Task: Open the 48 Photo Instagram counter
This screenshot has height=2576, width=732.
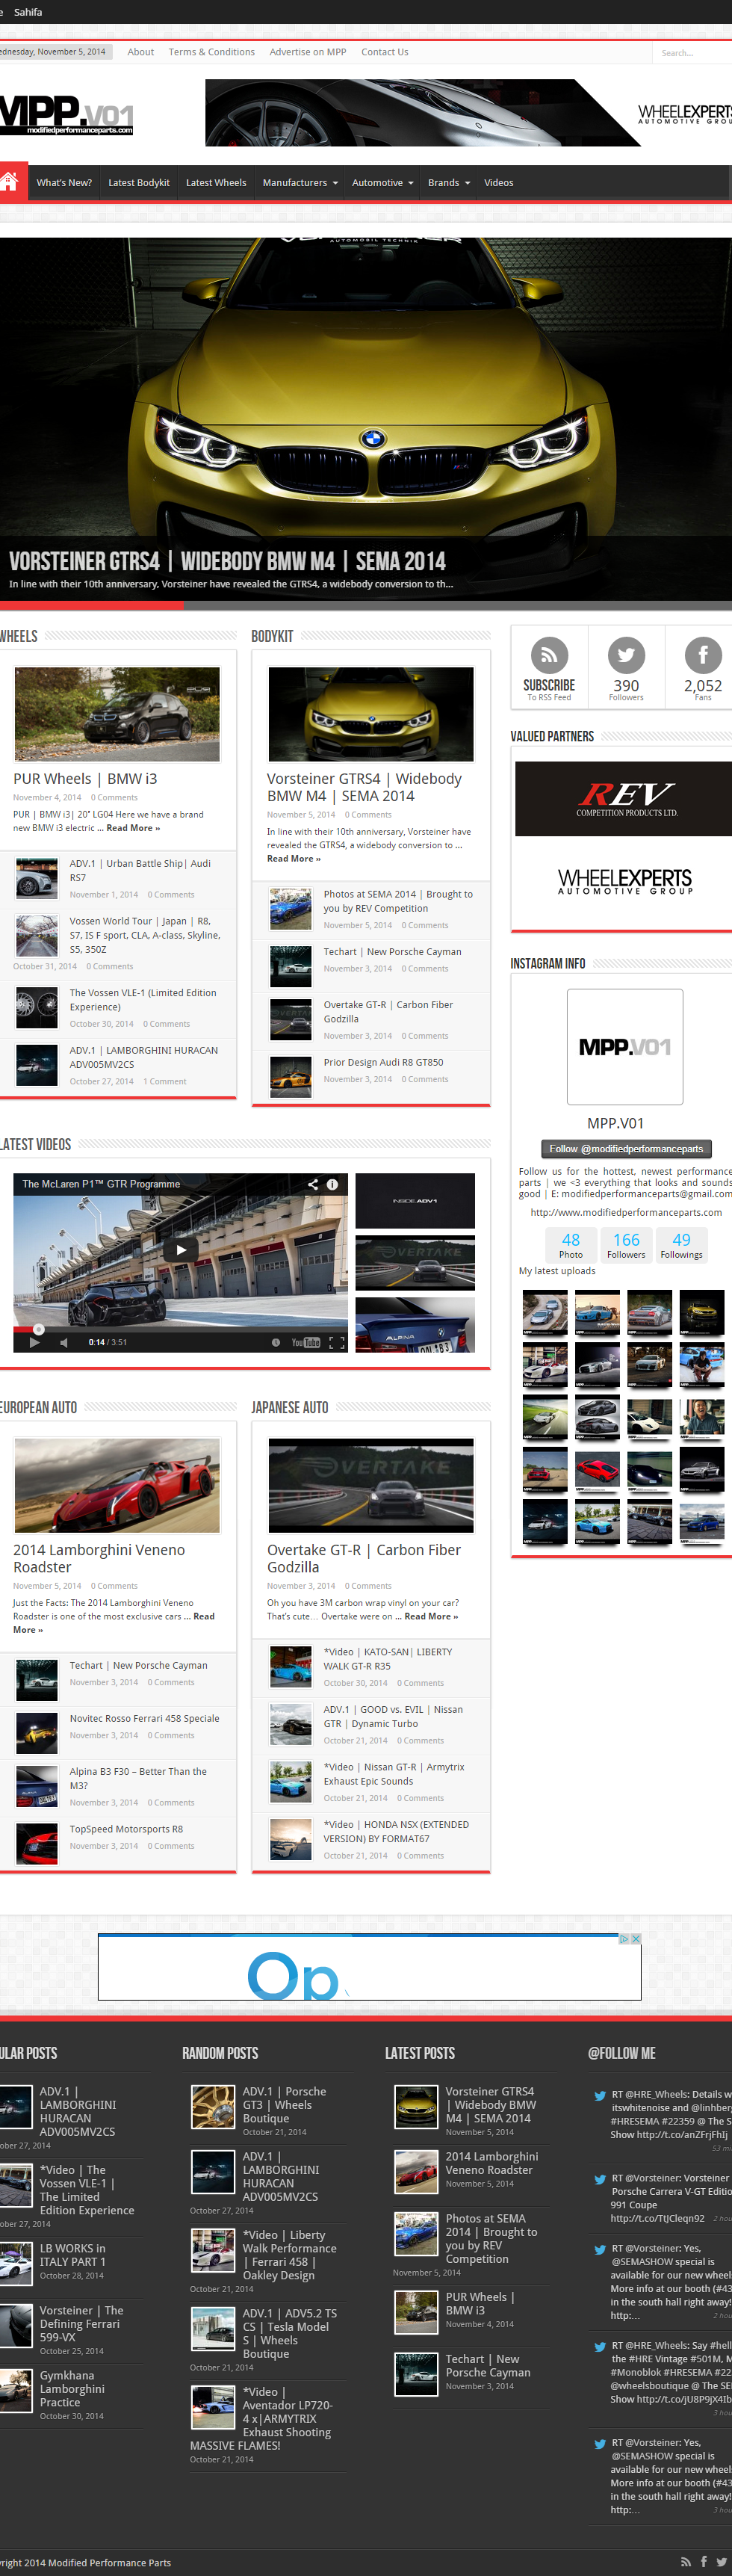Action: coord(571,1245)
